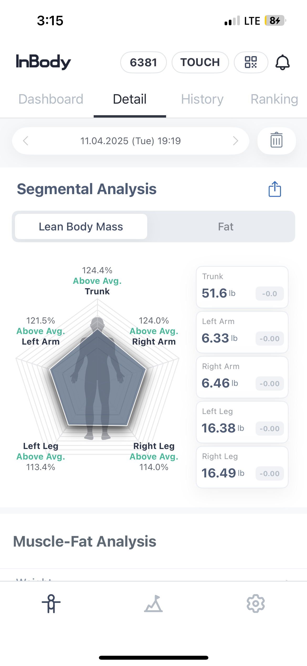The width and height of the screenshot is (307, 666).
Task: Open settings gear icon
Action: click(256, 603)
